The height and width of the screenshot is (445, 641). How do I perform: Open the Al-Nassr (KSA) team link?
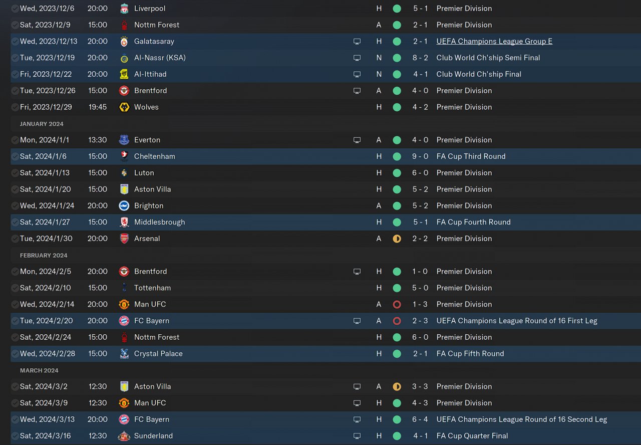click(160, 58)
